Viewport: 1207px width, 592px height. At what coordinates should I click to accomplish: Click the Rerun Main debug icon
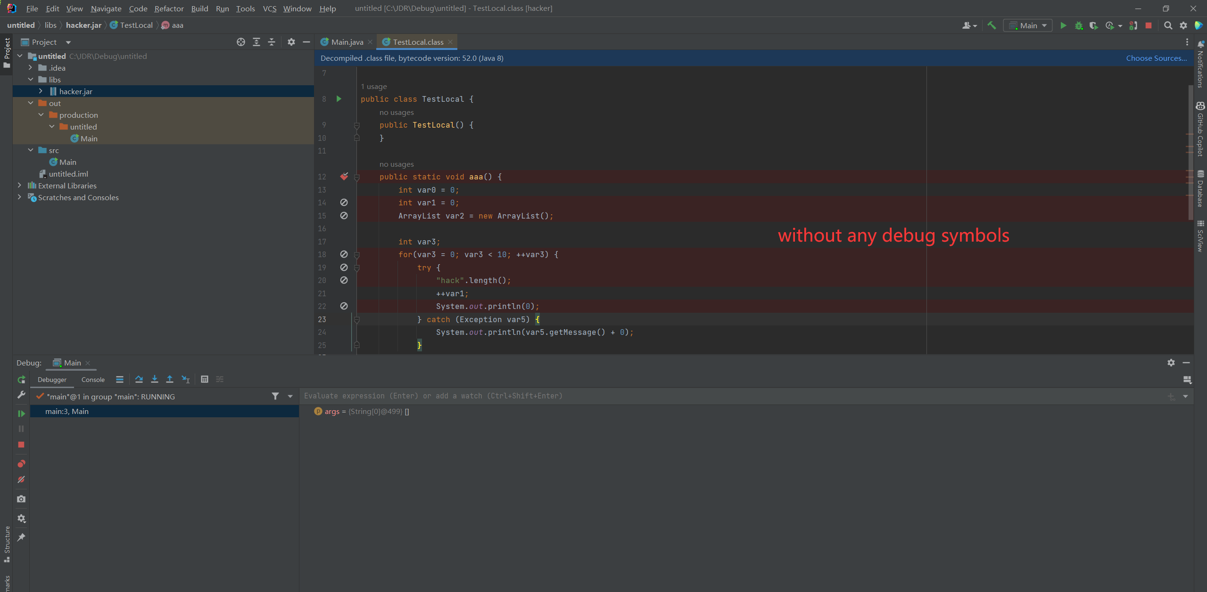21,380
